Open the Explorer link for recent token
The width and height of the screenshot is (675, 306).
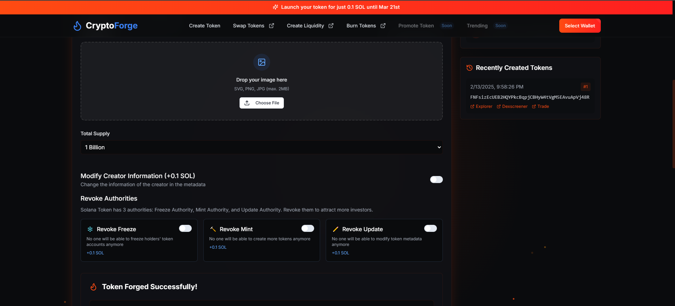[x=482, y=106]
